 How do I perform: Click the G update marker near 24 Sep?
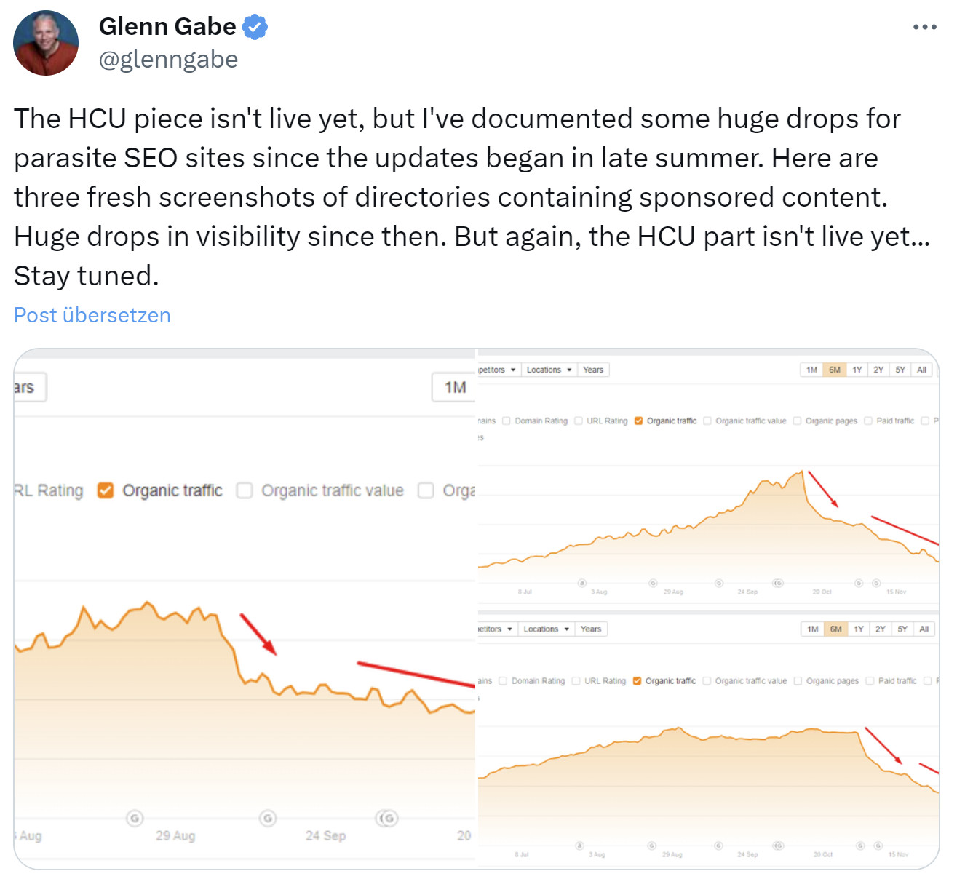click(267, 818)
